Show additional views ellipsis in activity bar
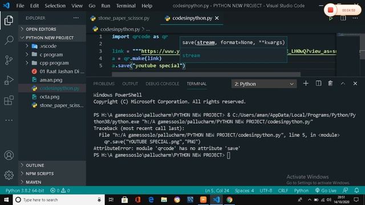Viewport: 365px width, 205px height. pos(9,120)
